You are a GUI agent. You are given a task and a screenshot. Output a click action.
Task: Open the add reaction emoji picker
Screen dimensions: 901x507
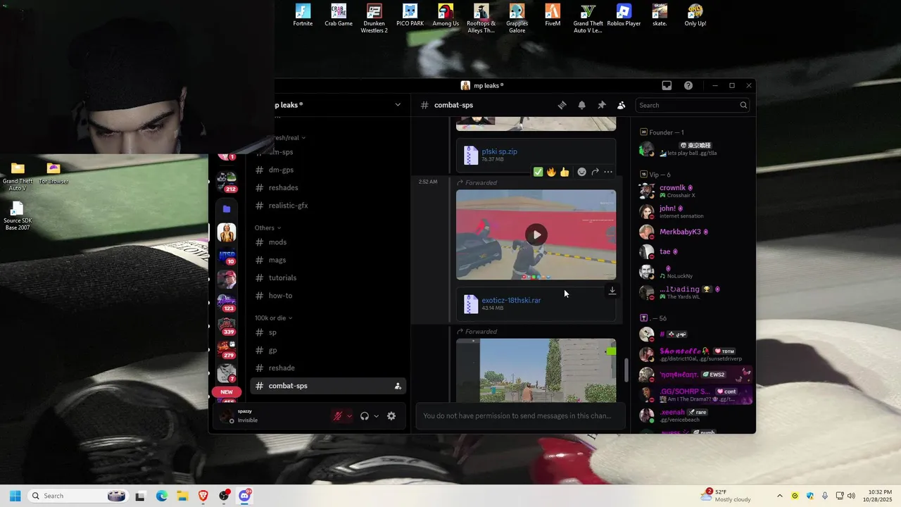(x=581, y=172)
